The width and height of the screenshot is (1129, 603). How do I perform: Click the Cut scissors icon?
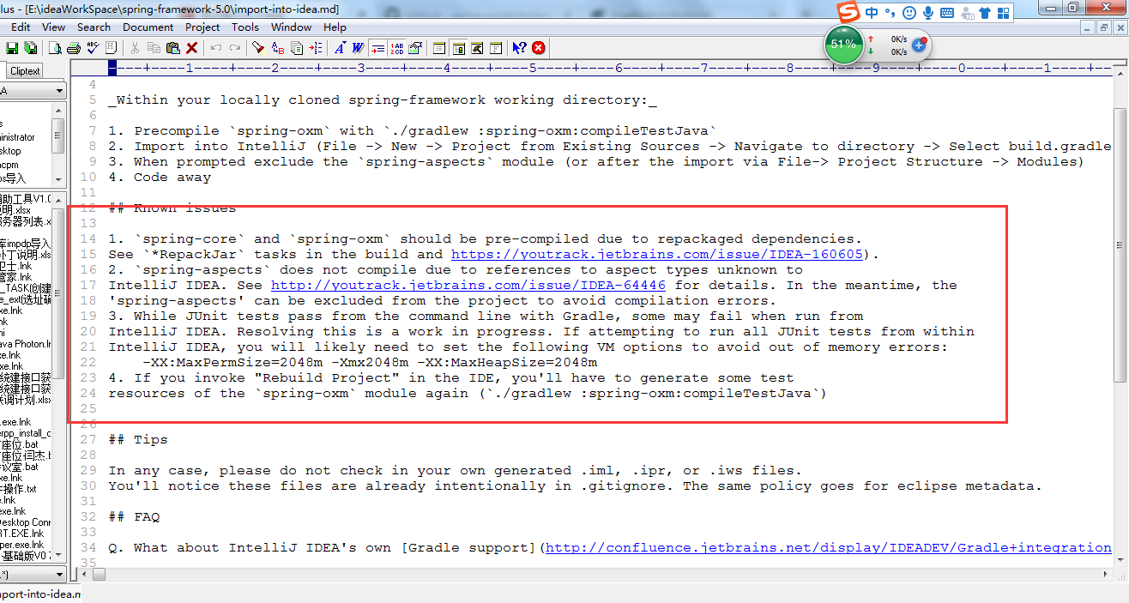coord(135,48)
